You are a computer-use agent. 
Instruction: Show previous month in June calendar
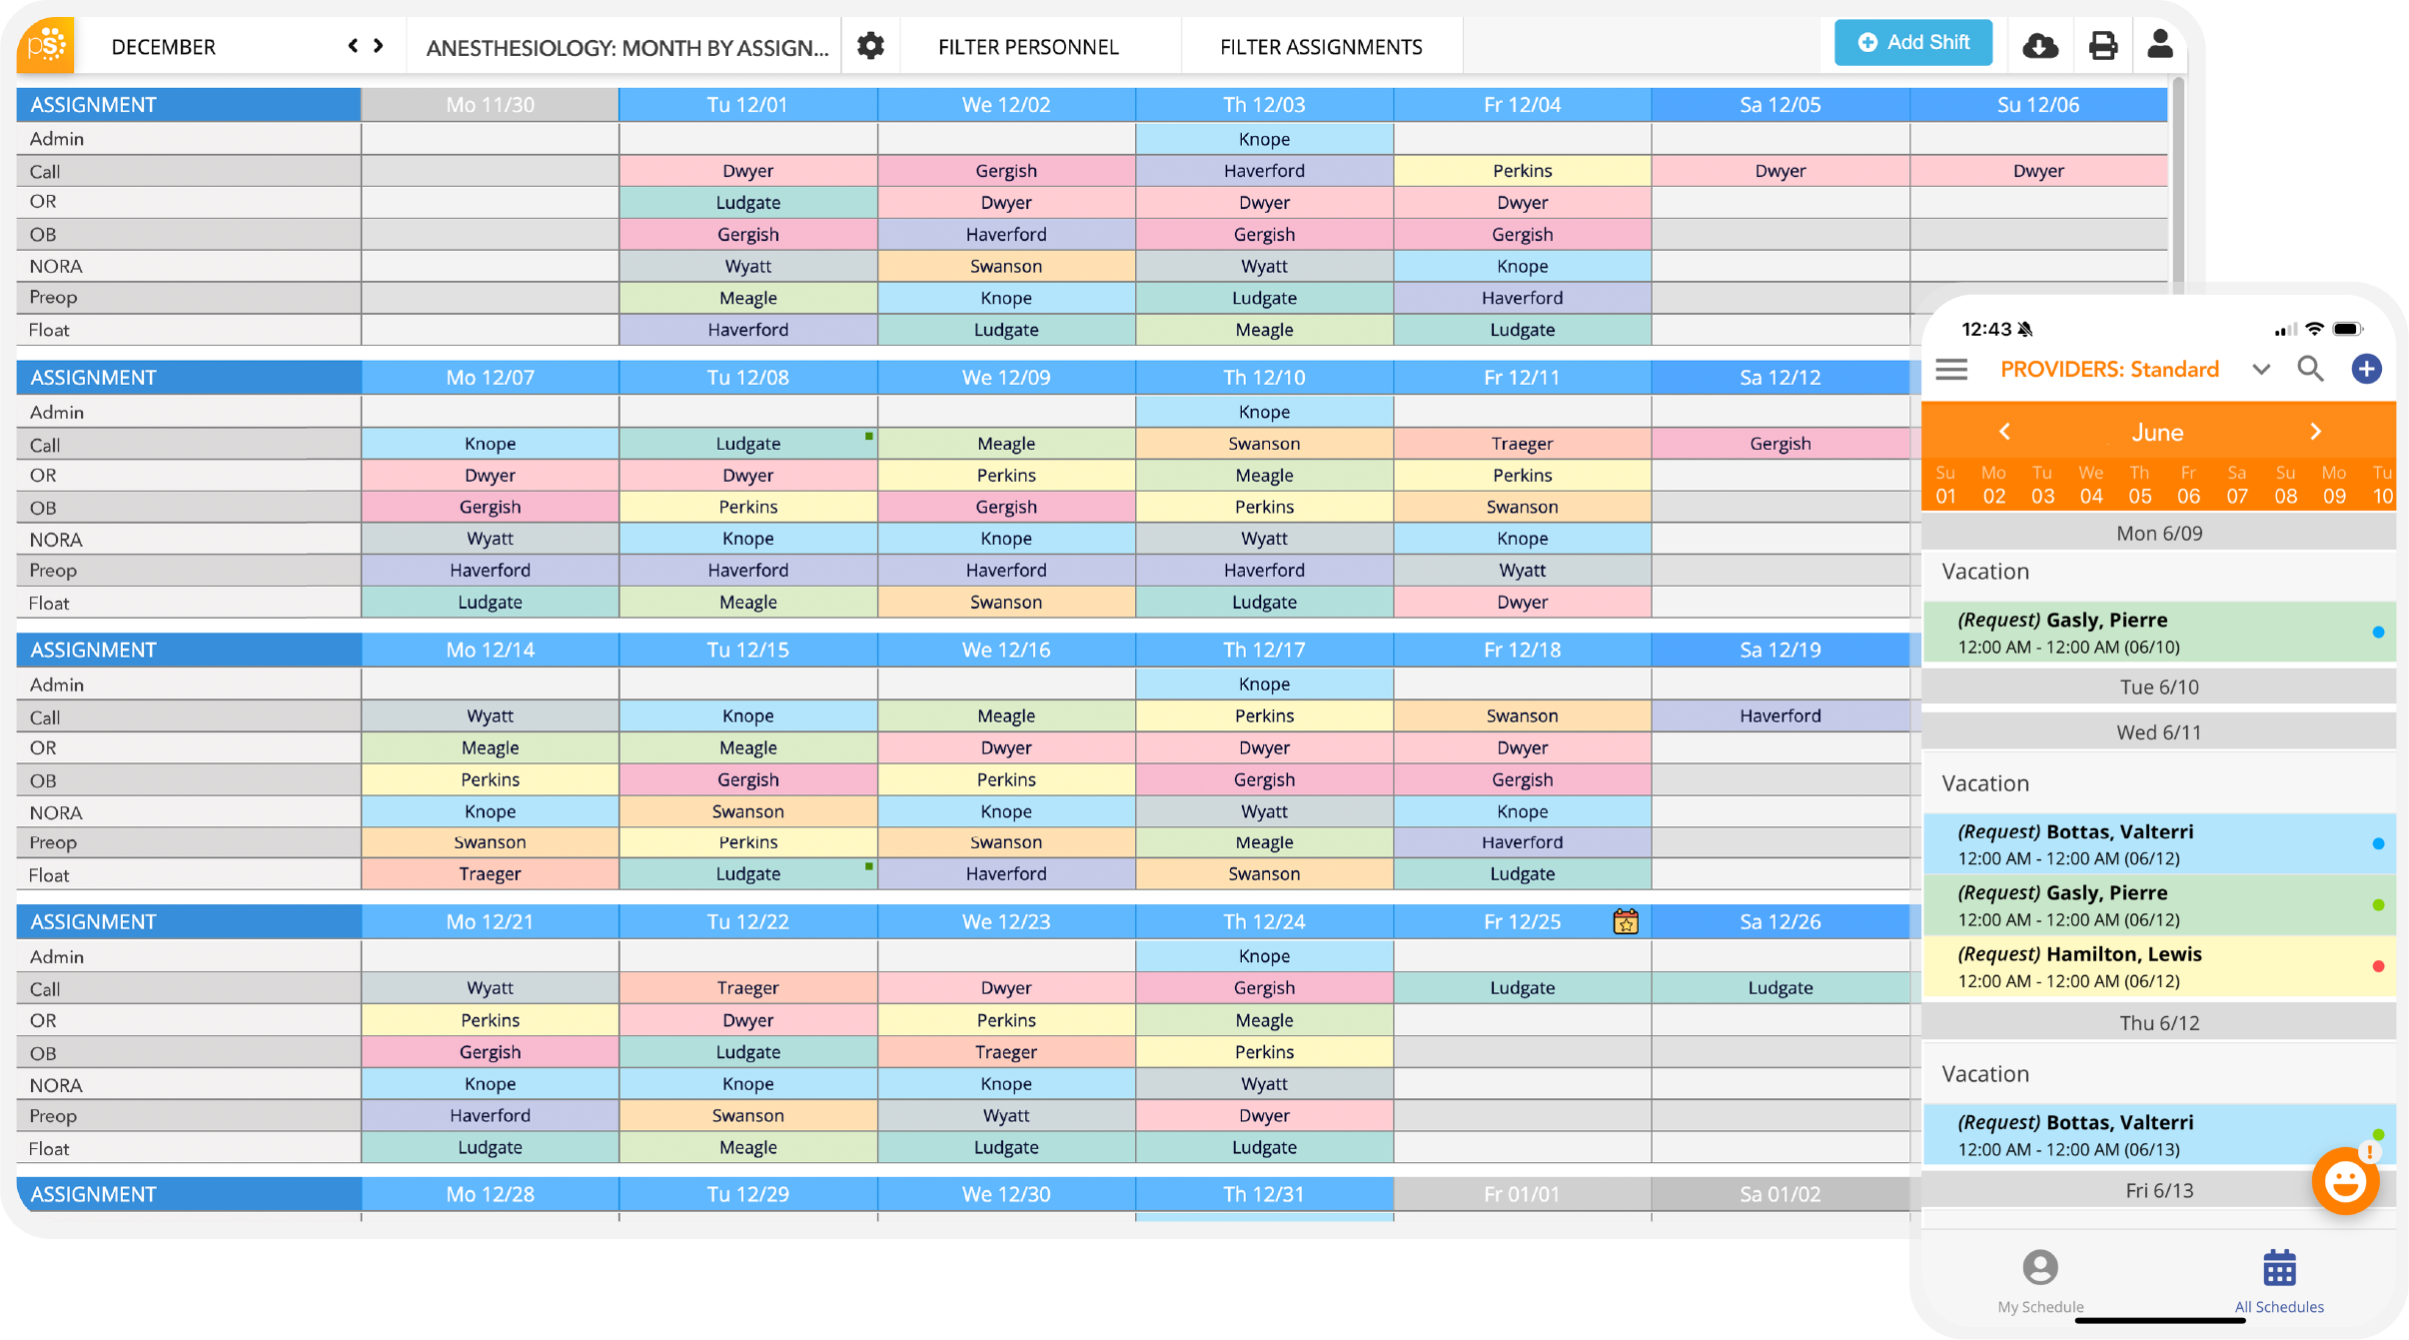click(x=2004, y=432)
